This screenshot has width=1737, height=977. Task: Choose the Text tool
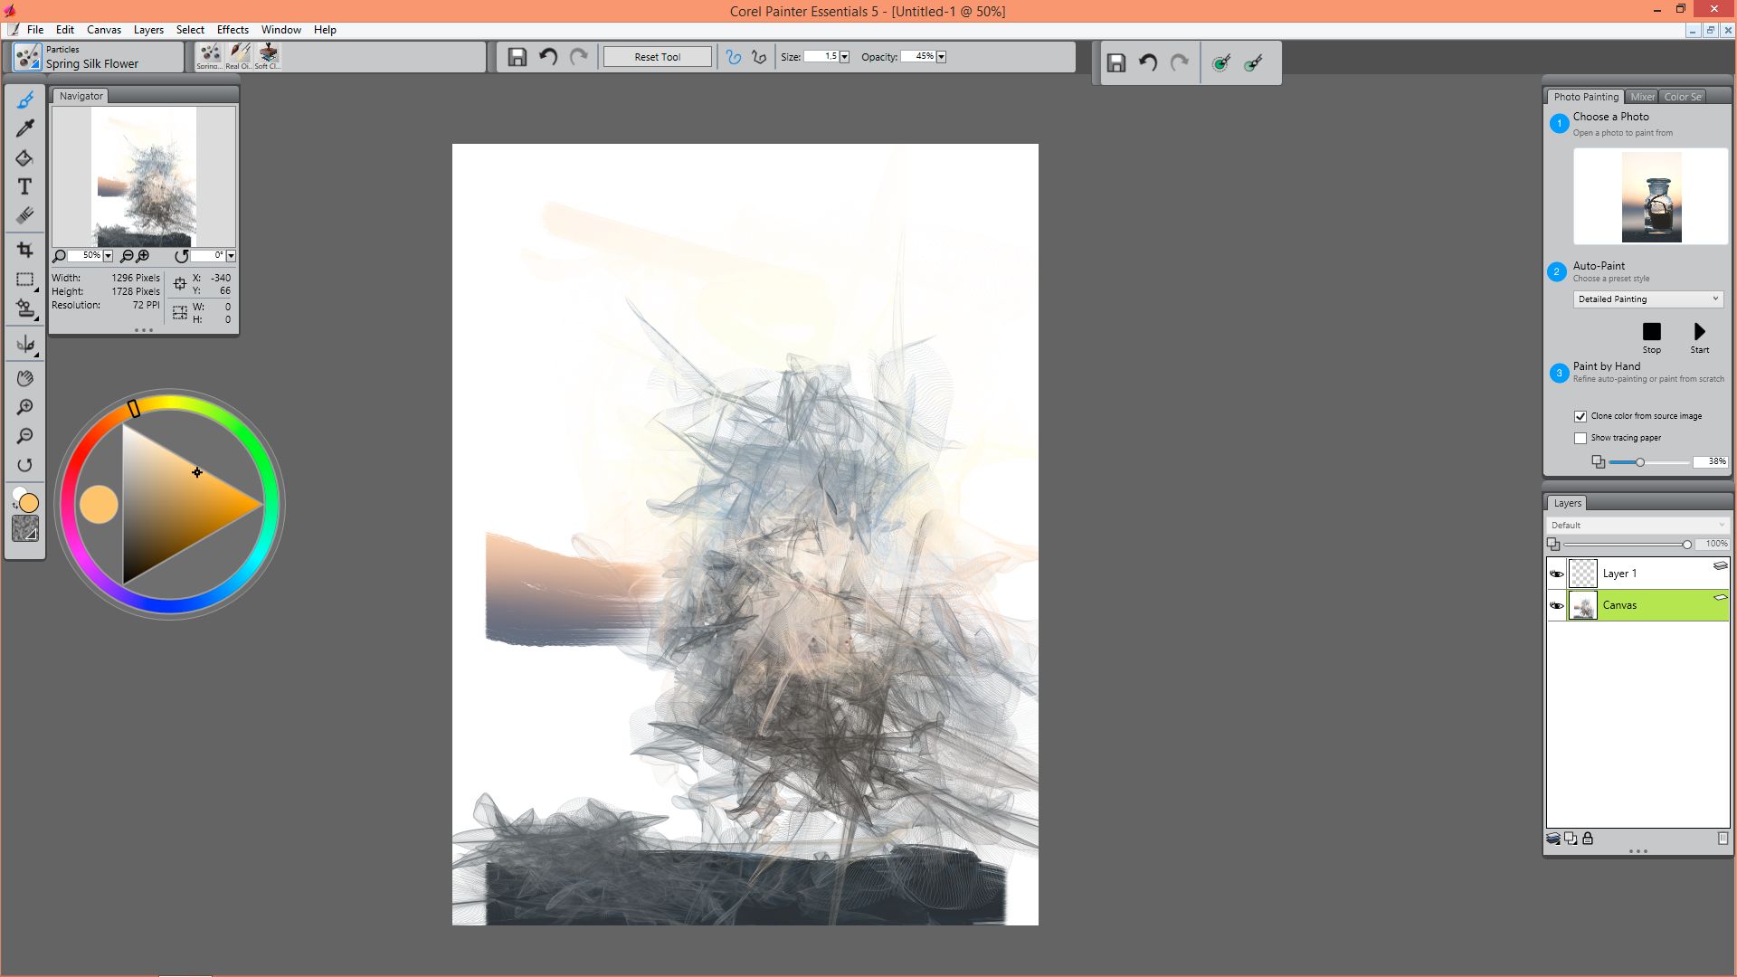coord(24,187)
